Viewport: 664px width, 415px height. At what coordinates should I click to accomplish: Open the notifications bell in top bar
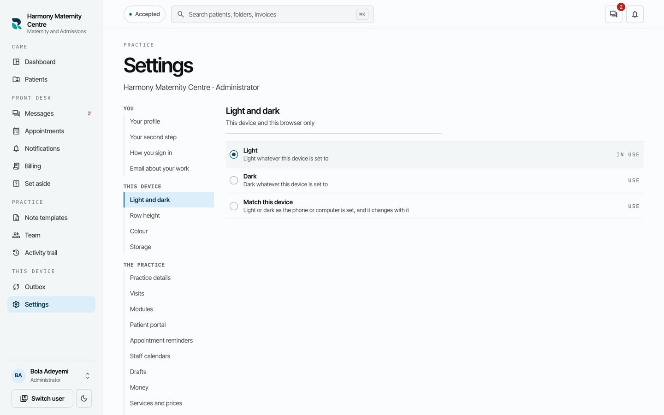[x=635, y=14]
